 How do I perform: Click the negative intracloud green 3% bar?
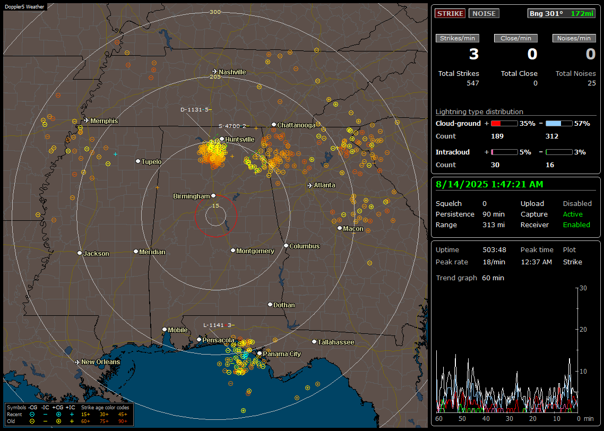tap(559, 152)
